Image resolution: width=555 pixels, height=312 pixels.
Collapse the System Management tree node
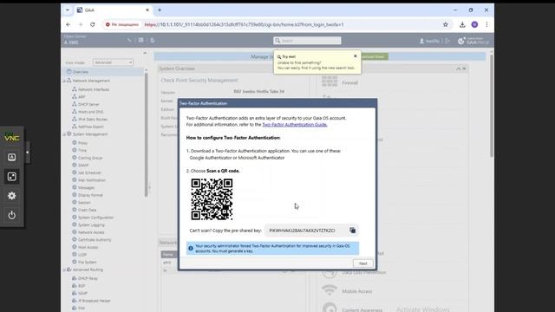point(64,134)
